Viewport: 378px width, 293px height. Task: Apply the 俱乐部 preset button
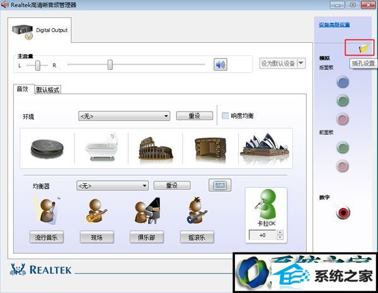147,238
